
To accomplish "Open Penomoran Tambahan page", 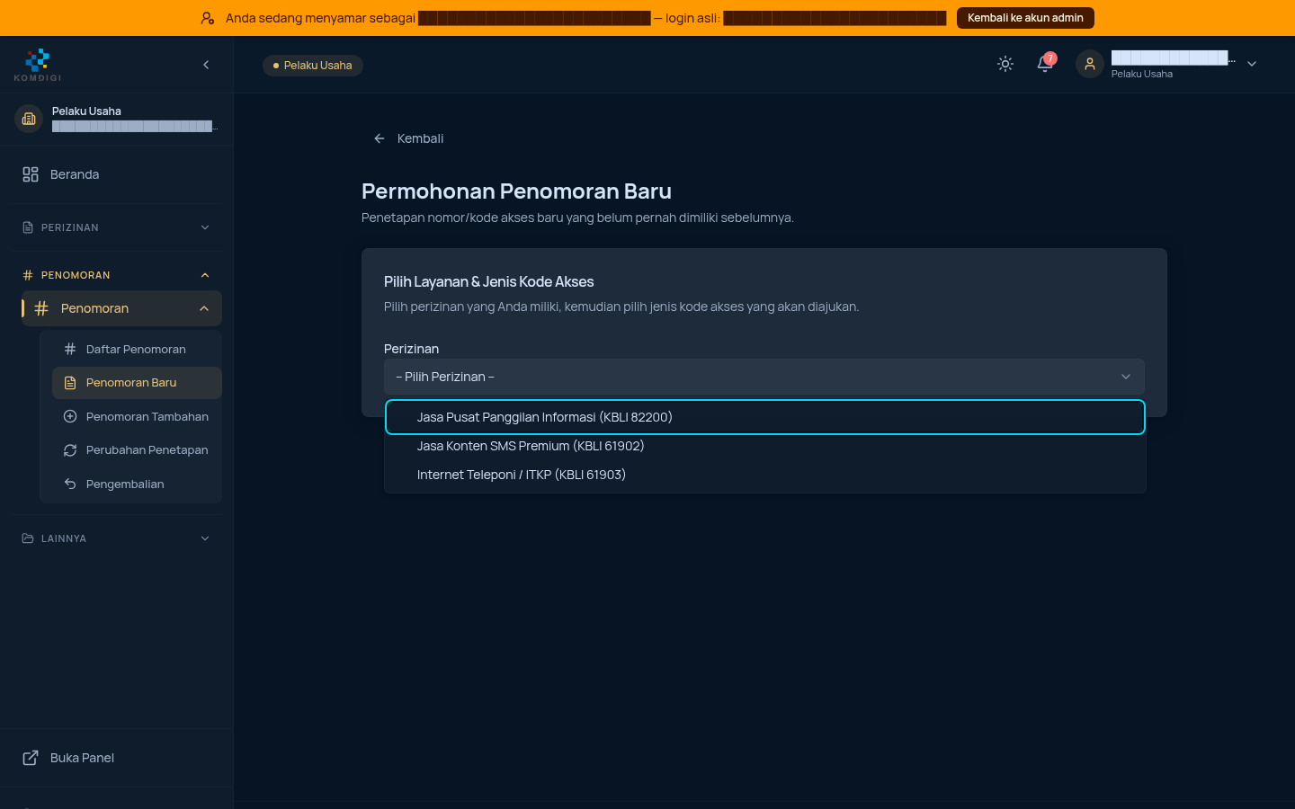I will point(137,416).
